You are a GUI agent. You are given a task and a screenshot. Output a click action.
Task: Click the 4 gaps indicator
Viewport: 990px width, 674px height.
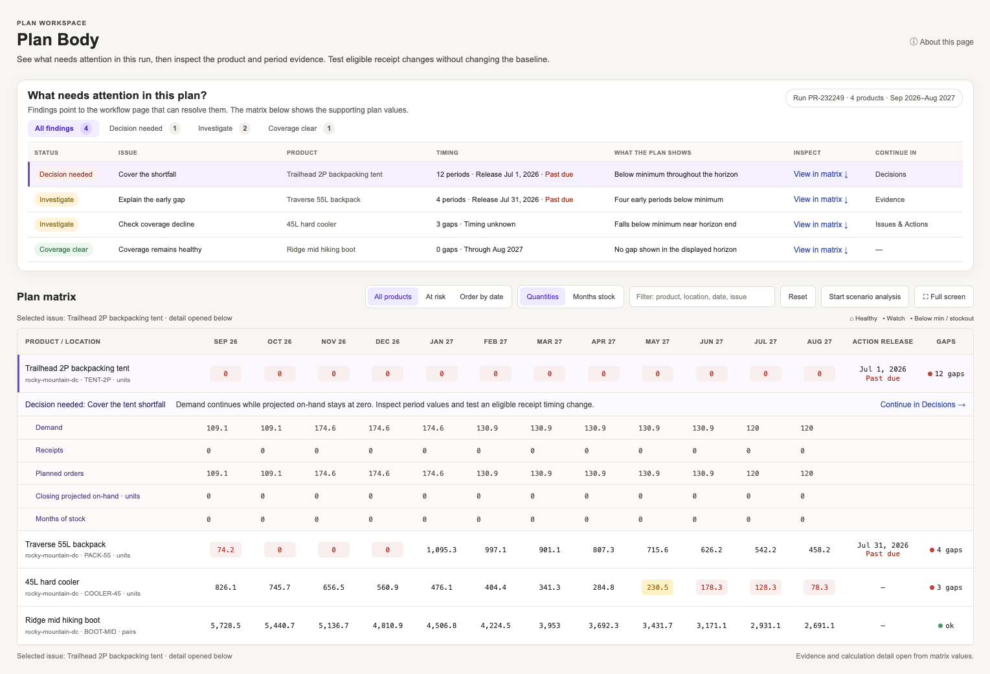coord(946,550)
